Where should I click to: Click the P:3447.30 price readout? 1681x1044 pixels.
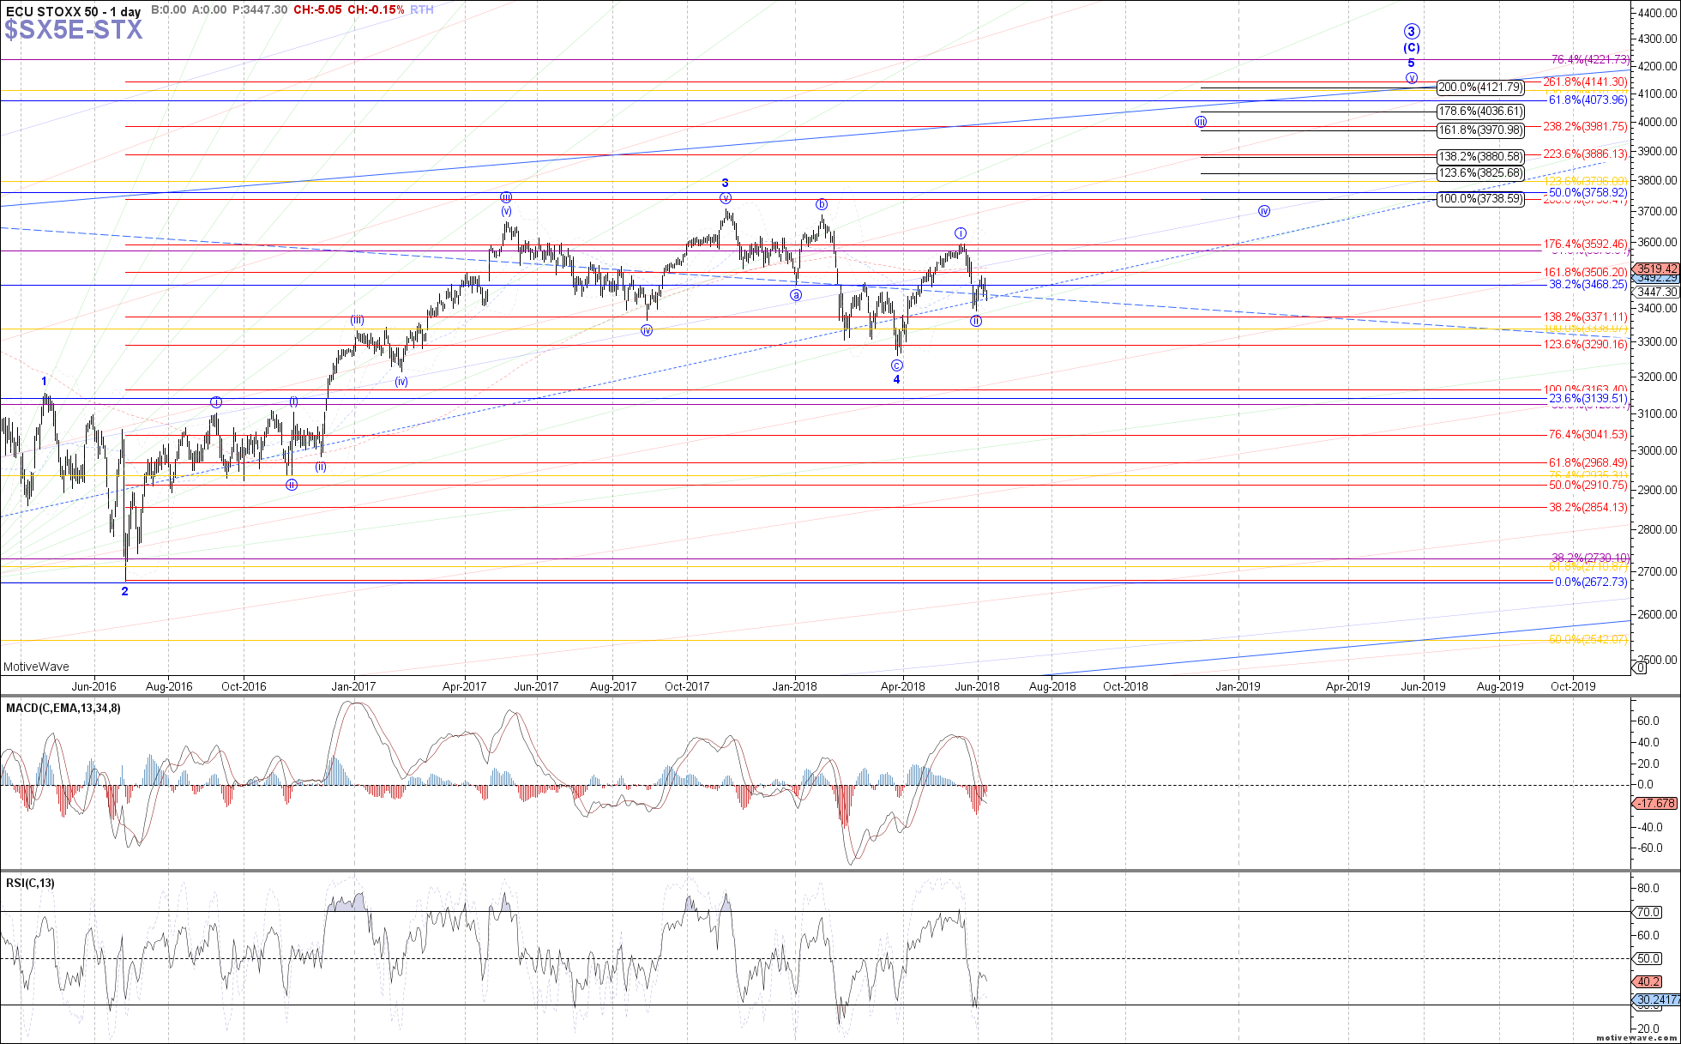[260, 9]
